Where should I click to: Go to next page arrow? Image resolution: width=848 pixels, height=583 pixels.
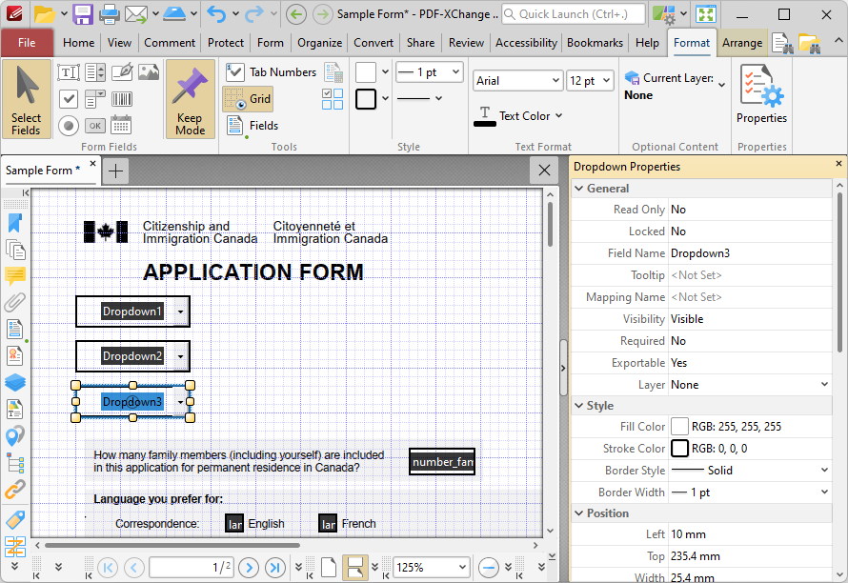pos(249,568)
